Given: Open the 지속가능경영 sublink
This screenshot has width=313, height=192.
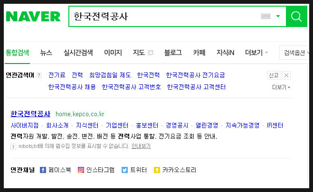Looking at the screenshot, I should click(243, 125).
